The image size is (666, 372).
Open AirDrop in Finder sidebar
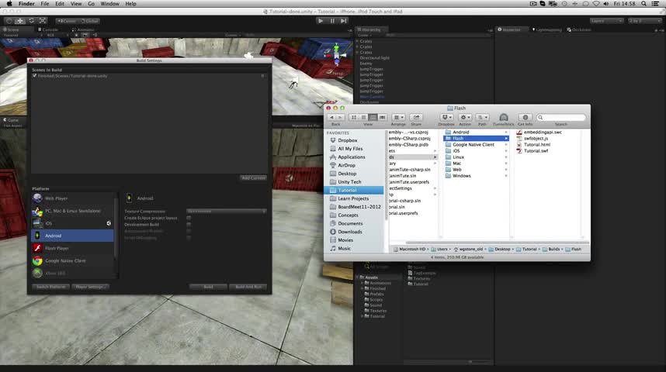pos(346,165)
